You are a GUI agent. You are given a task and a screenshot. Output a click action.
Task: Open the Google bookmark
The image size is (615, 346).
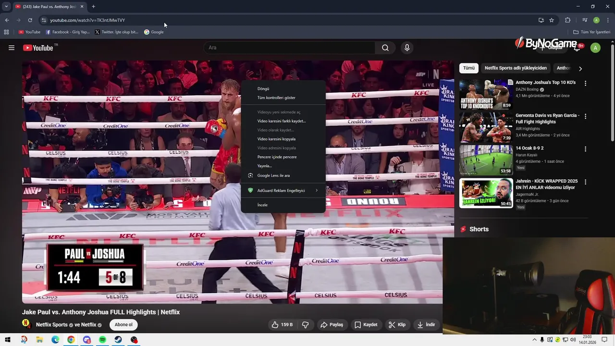click(x=154, y=32)
